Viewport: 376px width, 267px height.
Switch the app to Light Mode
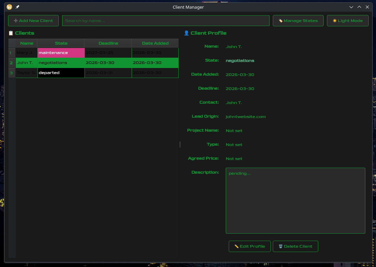(348, 20)
